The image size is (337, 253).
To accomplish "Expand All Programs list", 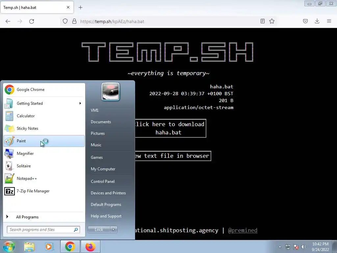I will click(44, 217).
